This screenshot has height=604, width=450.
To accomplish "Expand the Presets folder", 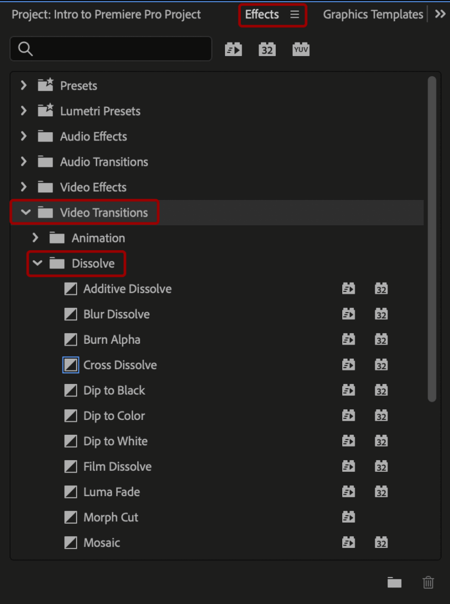I will click(24, 85).
